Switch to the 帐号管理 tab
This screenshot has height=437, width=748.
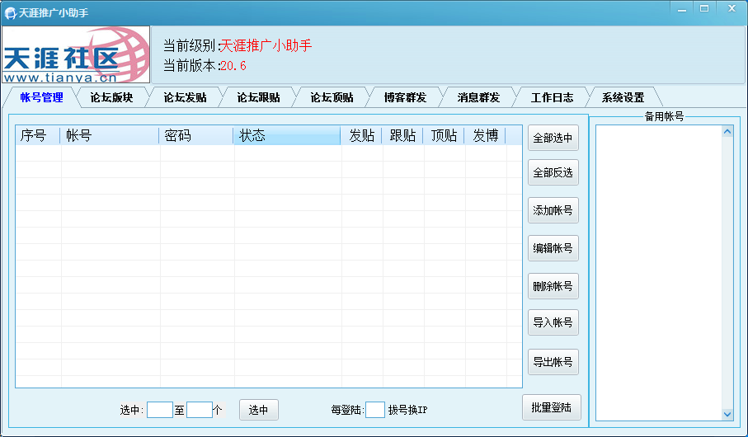tap(41, 97)
